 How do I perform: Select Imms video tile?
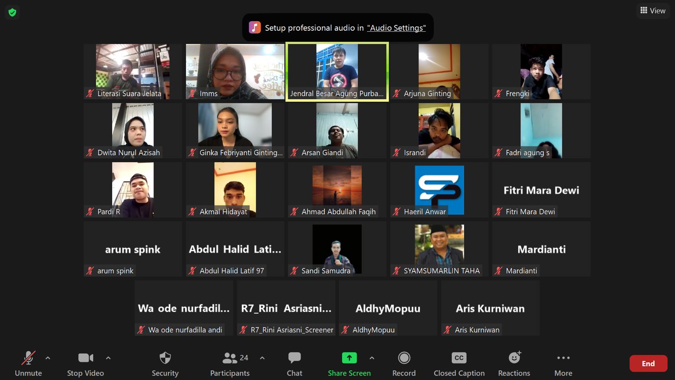(235, 72)
